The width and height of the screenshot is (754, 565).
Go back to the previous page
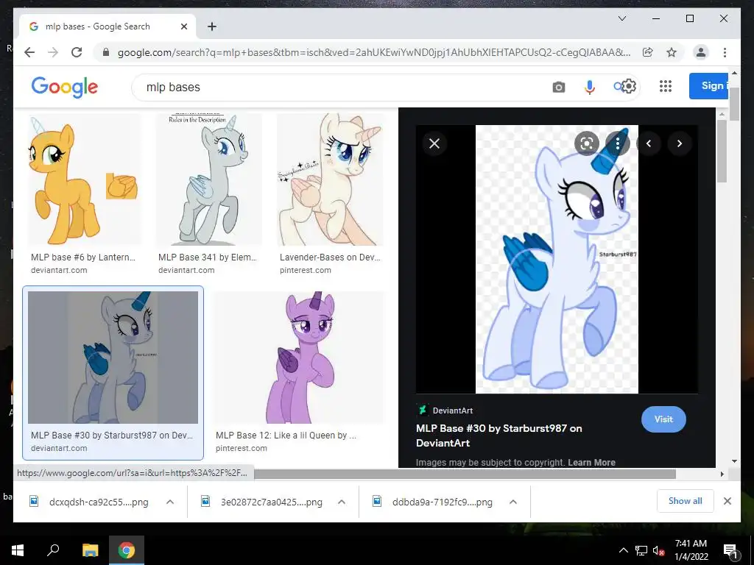29,52
